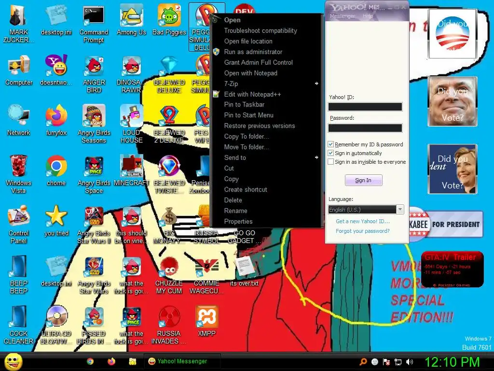Viewport: 494px width, 371px height.
Task: Expand the Send to submenu
Action: pyautogui.click(x=266, y=157)
